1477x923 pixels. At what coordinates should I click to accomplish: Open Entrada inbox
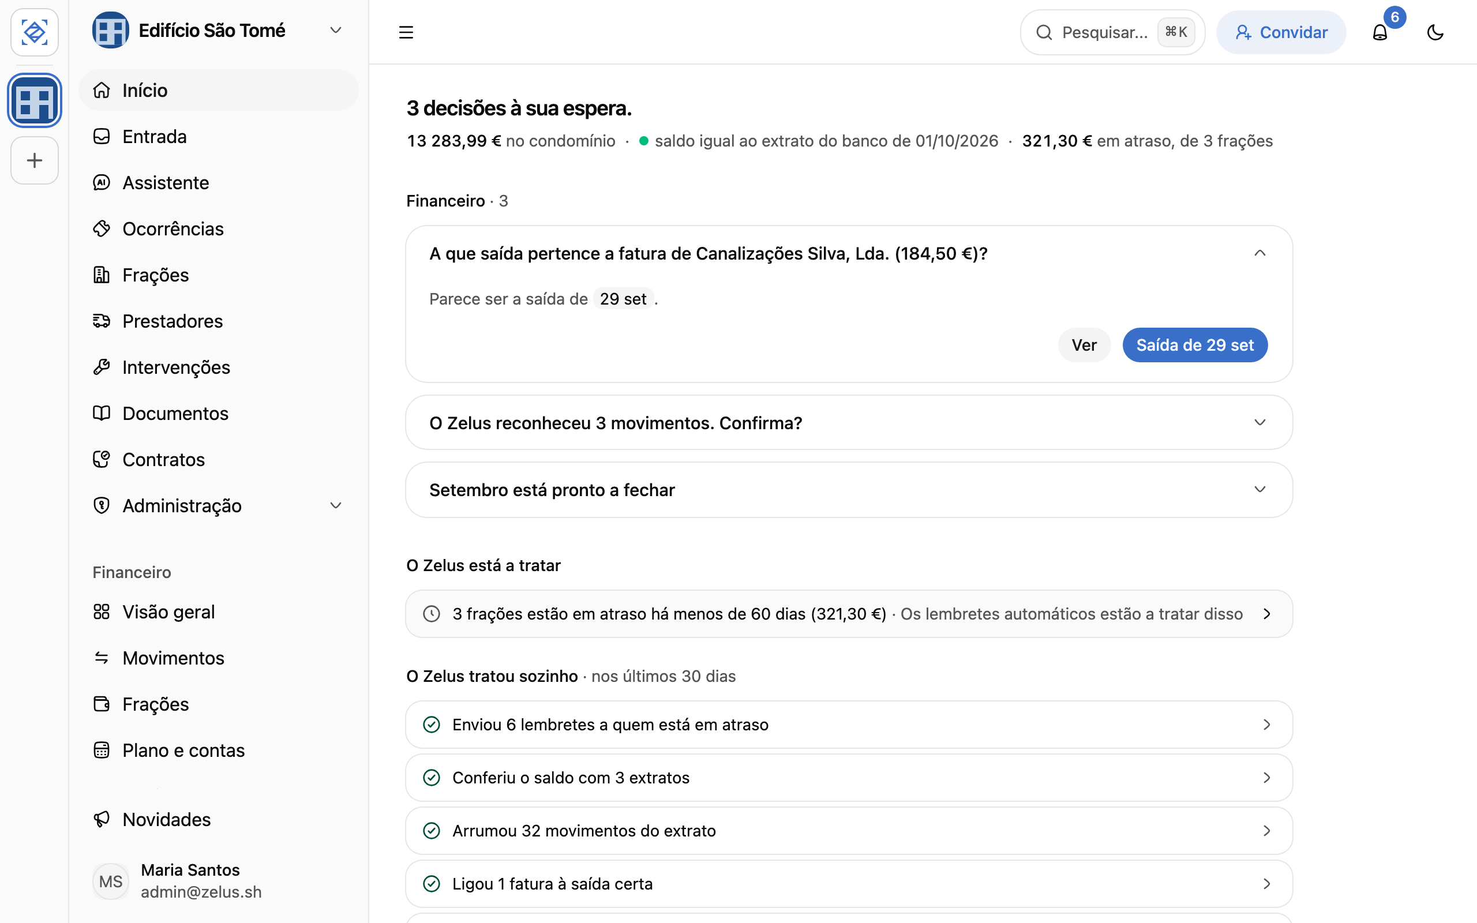218,136
